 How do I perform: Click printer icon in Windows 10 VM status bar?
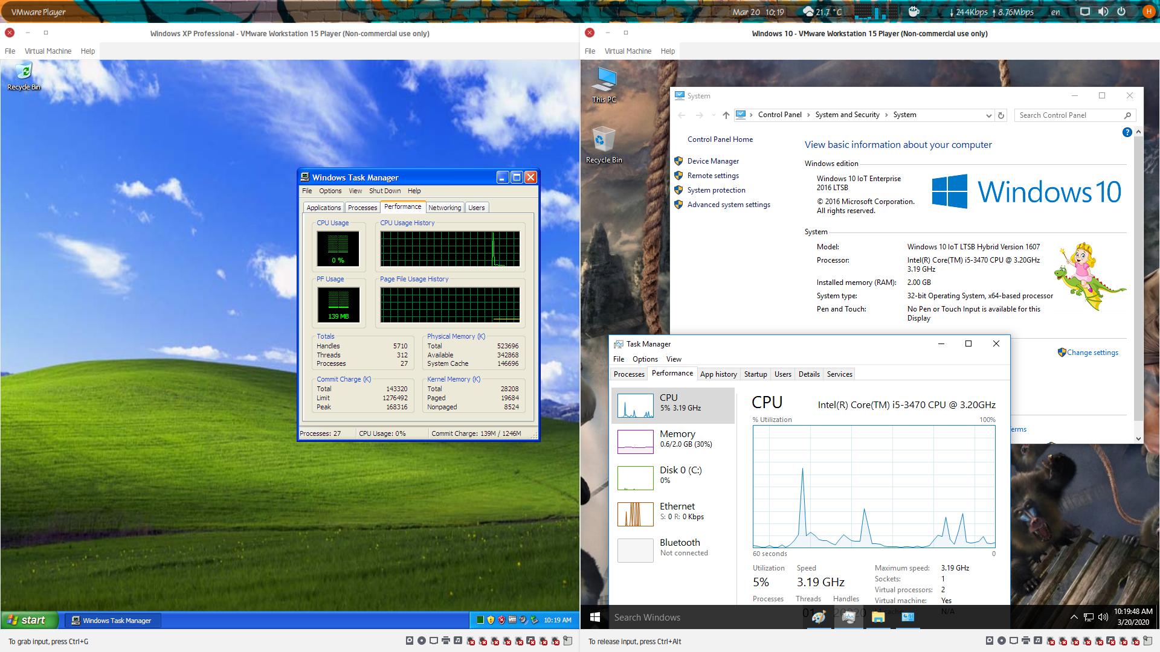(1026, 641)
